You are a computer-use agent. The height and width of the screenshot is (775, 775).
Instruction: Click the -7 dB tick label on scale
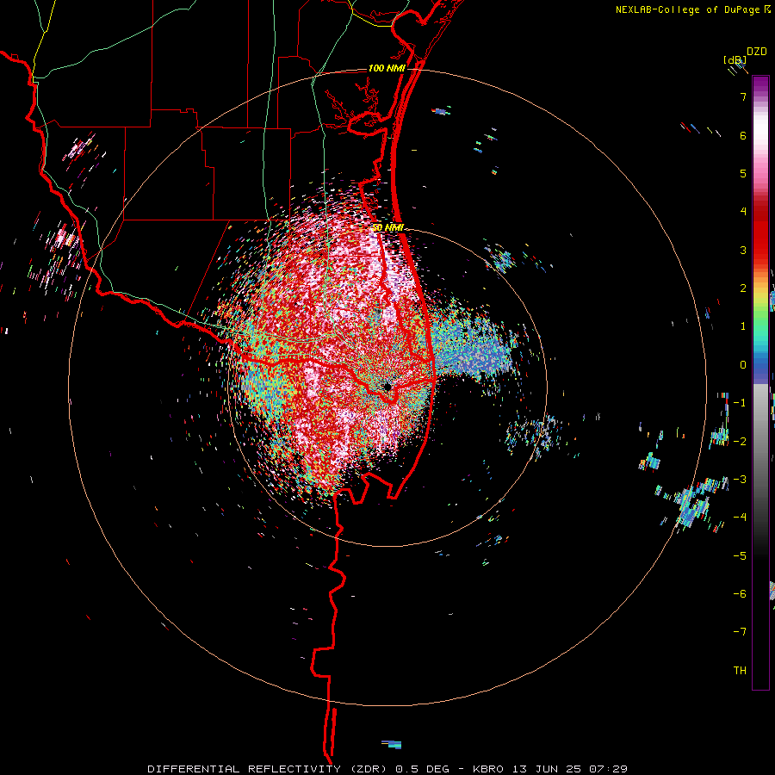click(740, 632)
